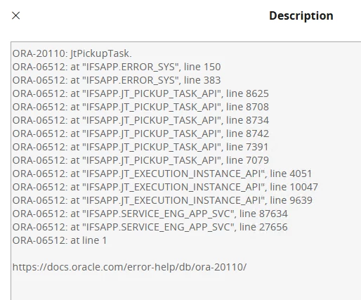361x300 pixels.
Task: Place cursor on JT_EXECUTION_INSTANCE_API line 9639
Action: click(x=162, y=200)
